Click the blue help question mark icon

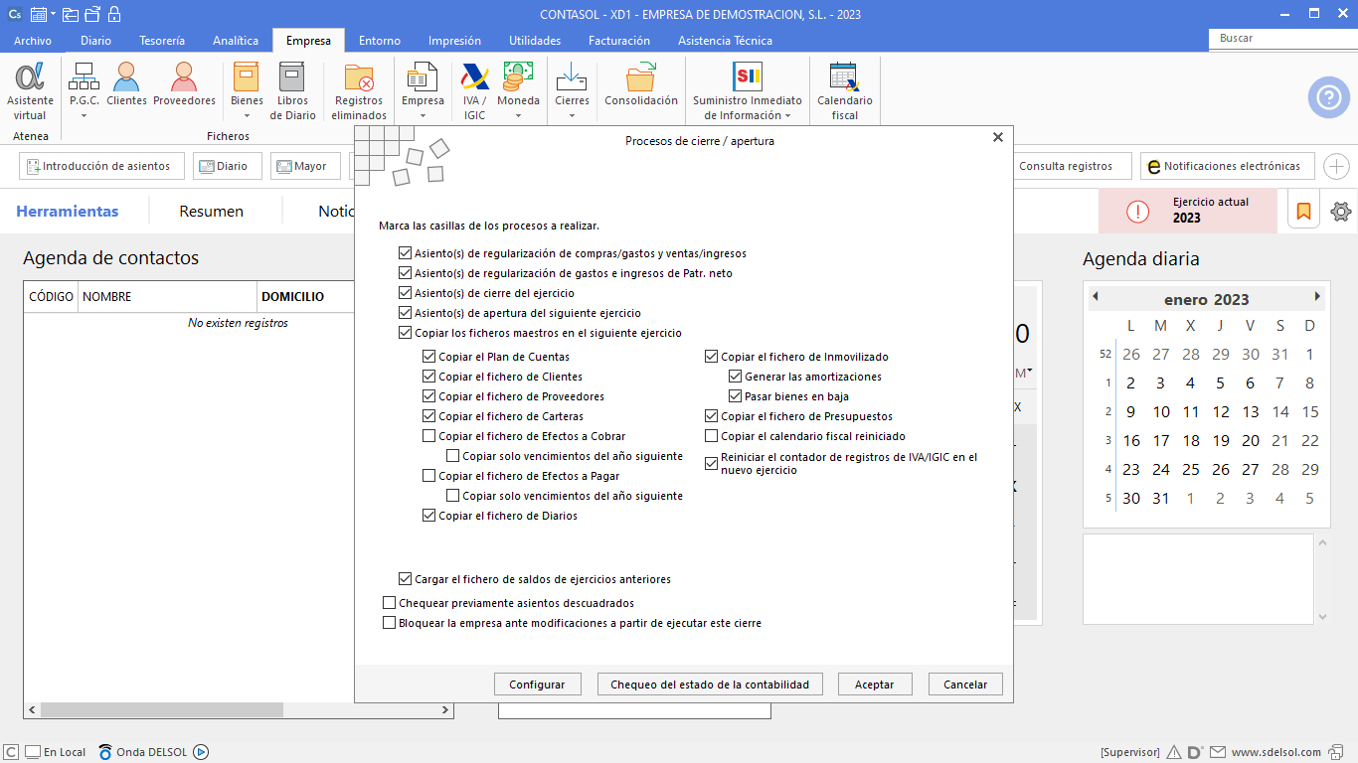click(1328, 97)
